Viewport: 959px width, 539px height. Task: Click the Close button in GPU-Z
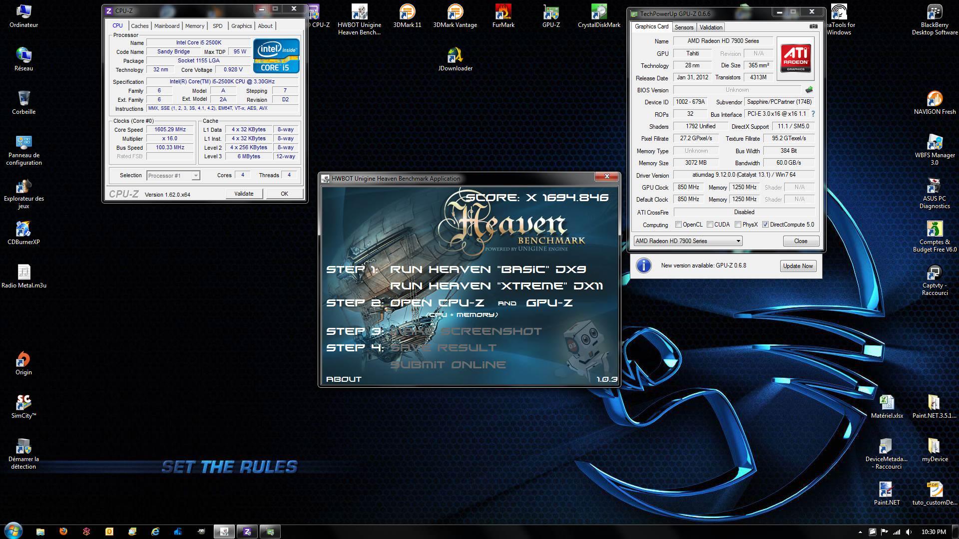[801, 241]
